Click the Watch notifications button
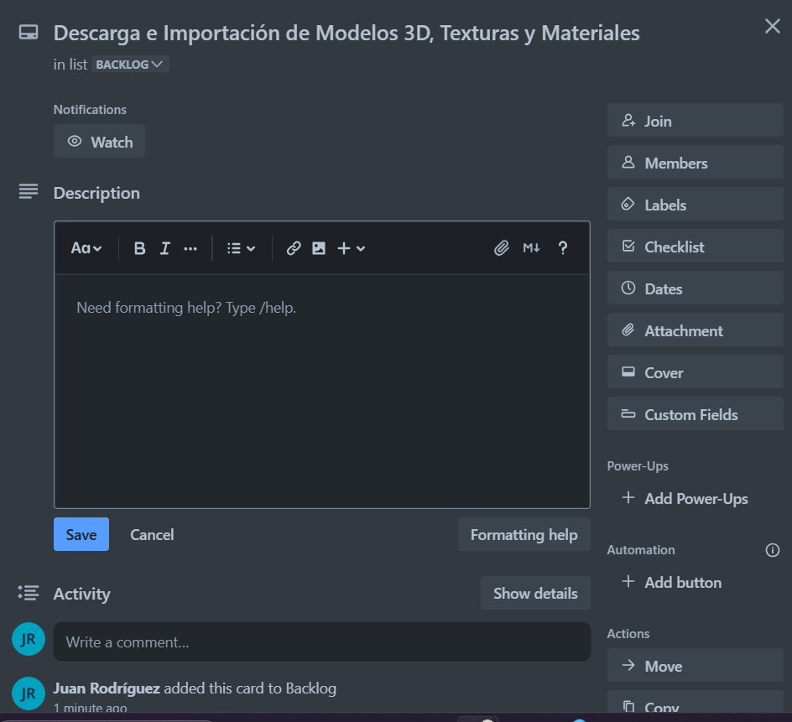 click(x=100, y=142)
